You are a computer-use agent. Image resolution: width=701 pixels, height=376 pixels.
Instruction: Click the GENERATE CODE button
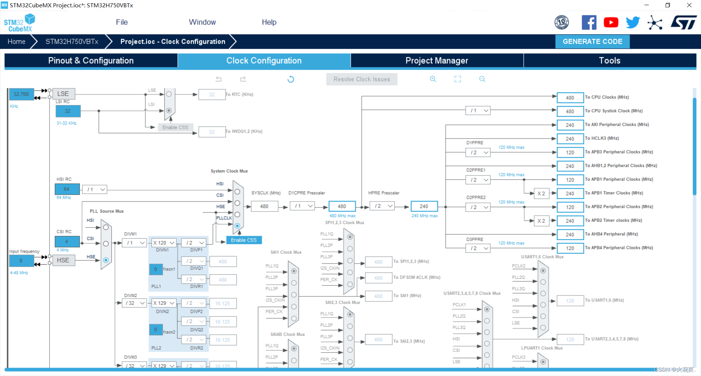coord(592,42)
